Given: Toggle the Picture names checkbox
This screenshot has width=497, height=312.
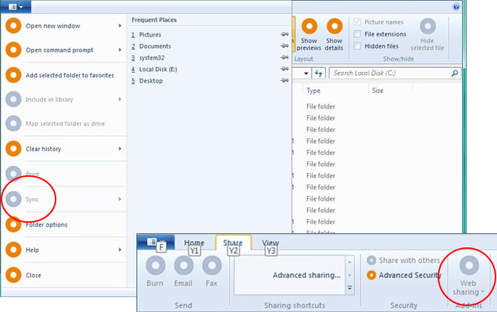Looking at the screenshot, I should pos(358,22).
